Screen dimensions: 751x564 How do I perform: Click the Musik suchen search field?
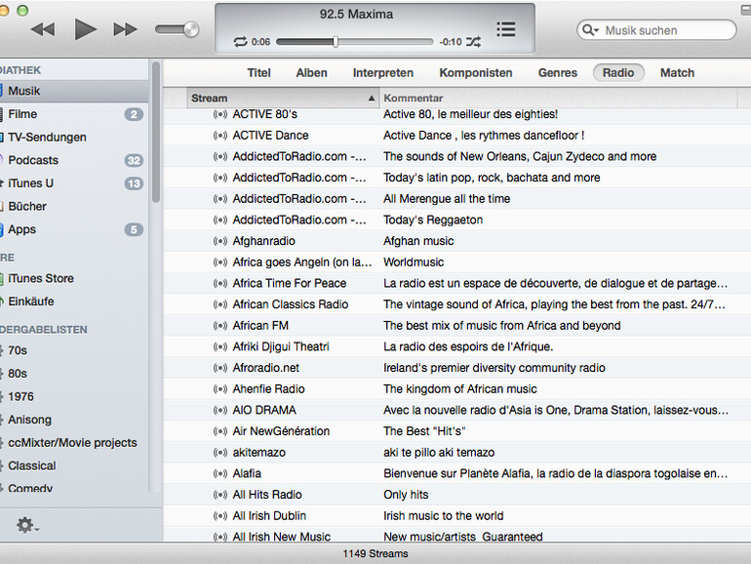click(665, 30)
